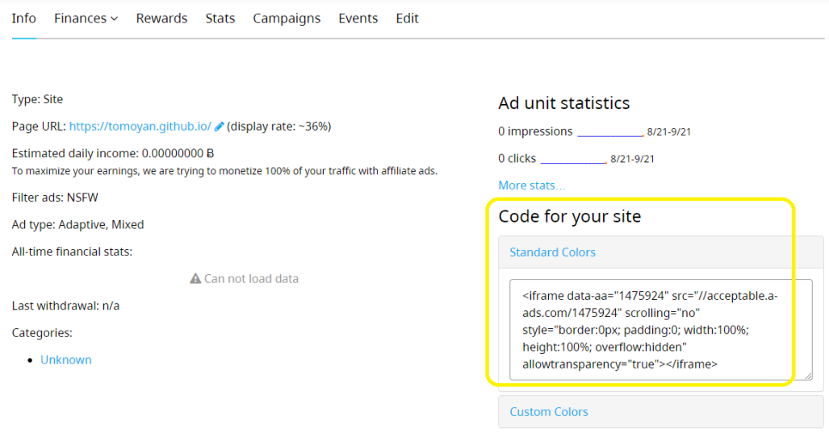Click the 'All-time financial stats:' label
This screenshot has height=433, width=829.
[x=72, y=252]
